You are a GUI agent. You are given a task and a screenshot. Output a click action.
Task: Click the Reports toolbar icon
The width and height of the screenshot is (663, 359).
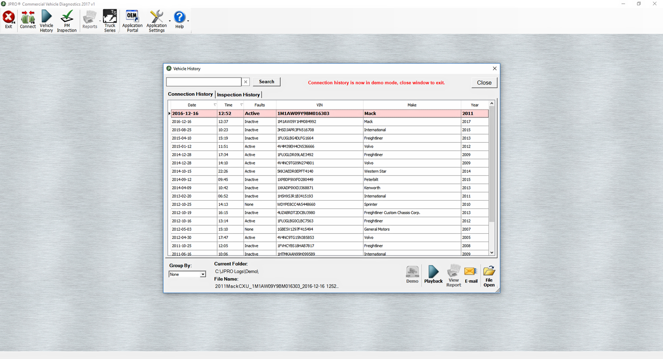point(90,20)
